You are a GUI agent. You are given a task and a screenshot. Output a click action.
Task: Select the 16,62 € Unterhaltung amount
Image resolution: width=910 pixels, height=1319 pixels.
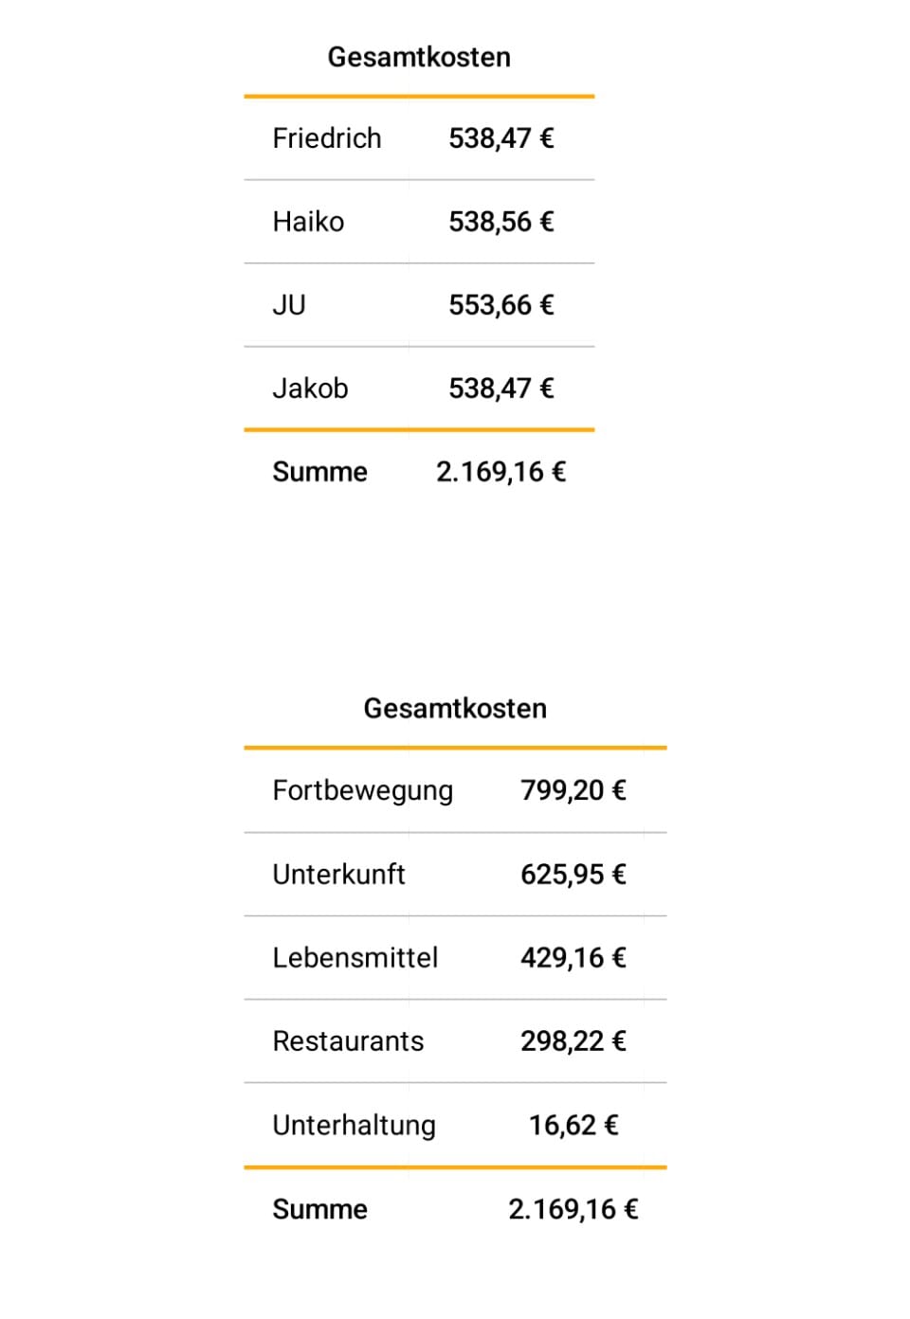pos(573,1125)
